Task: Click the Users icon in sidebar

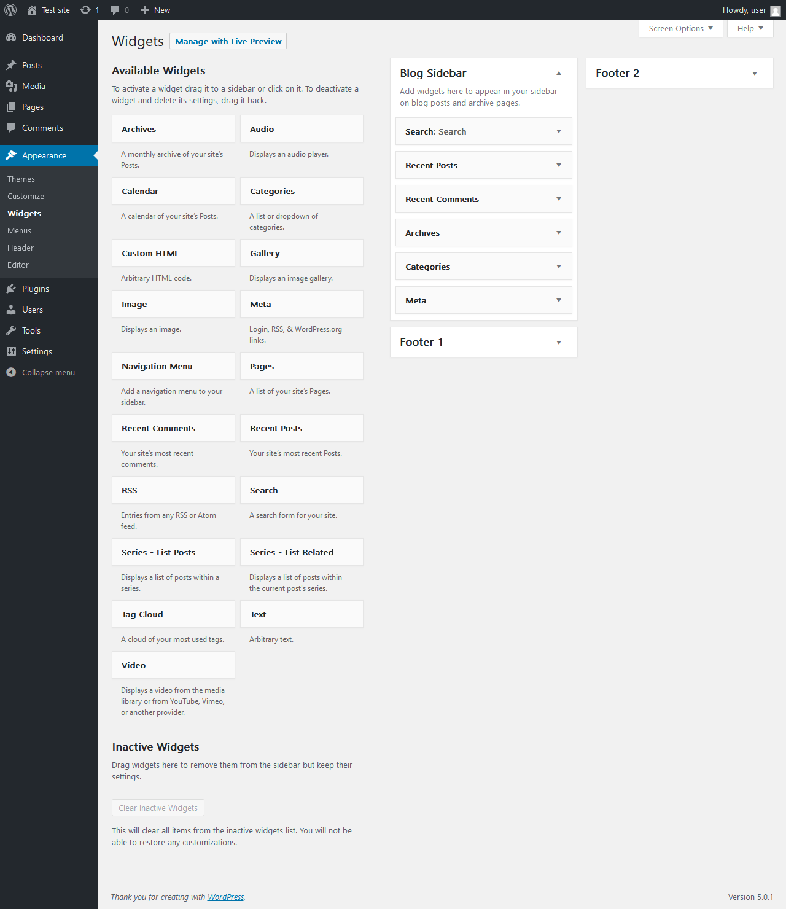Action: coord(11,310)
